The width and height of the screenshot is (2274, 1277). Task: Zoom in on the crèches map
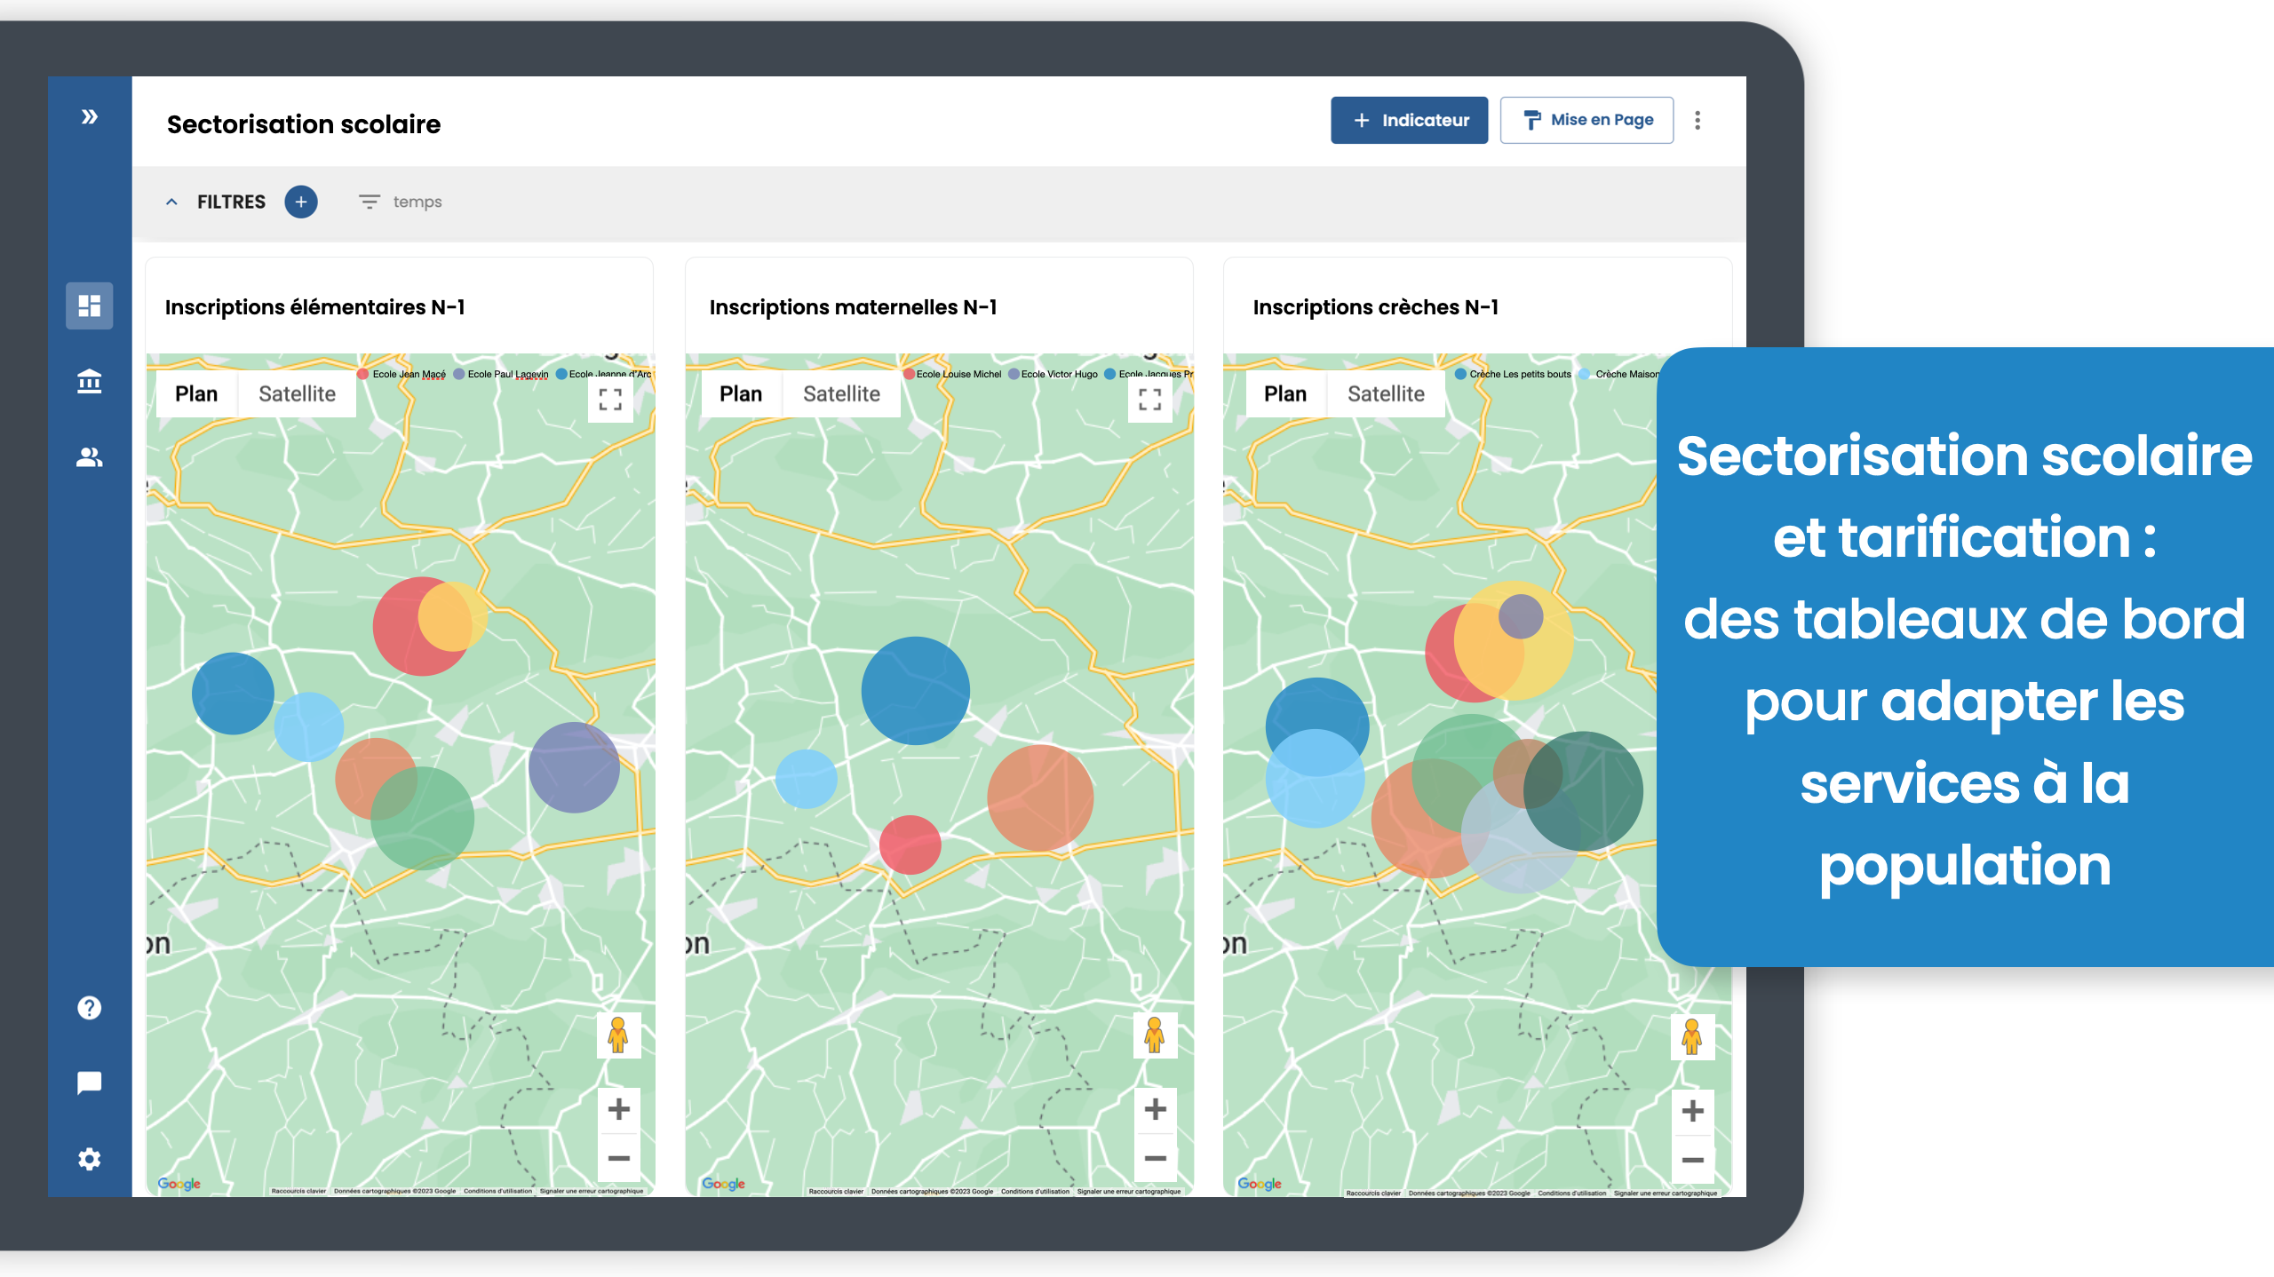coord(1692,1110)
